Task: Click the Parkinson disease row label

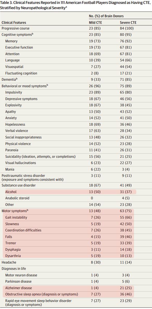Action: point(18,281)
